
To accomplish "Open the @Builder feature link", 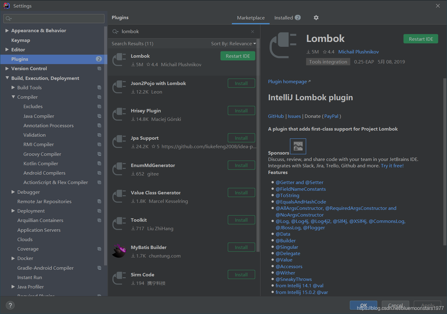I will 285,241.
